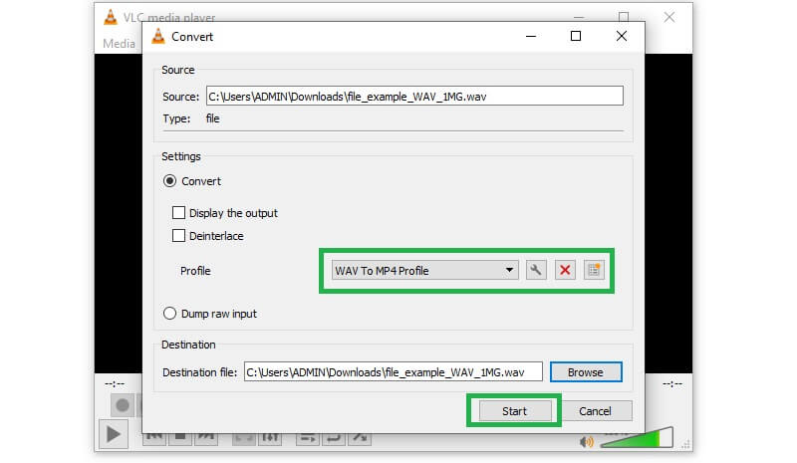
Task: Maximize the Convert dialog window
Action: point(576,36)
